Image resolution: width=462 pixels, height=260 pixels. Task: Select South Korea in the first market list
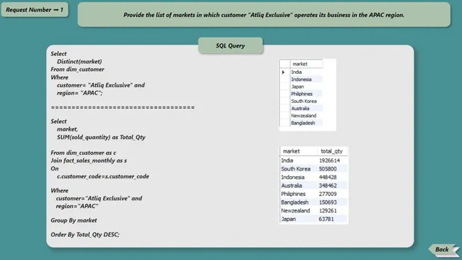tap(303, 101)
